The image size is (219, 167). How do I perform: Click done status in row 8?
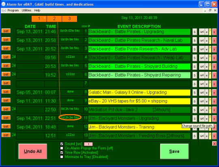tap(70, 92)
